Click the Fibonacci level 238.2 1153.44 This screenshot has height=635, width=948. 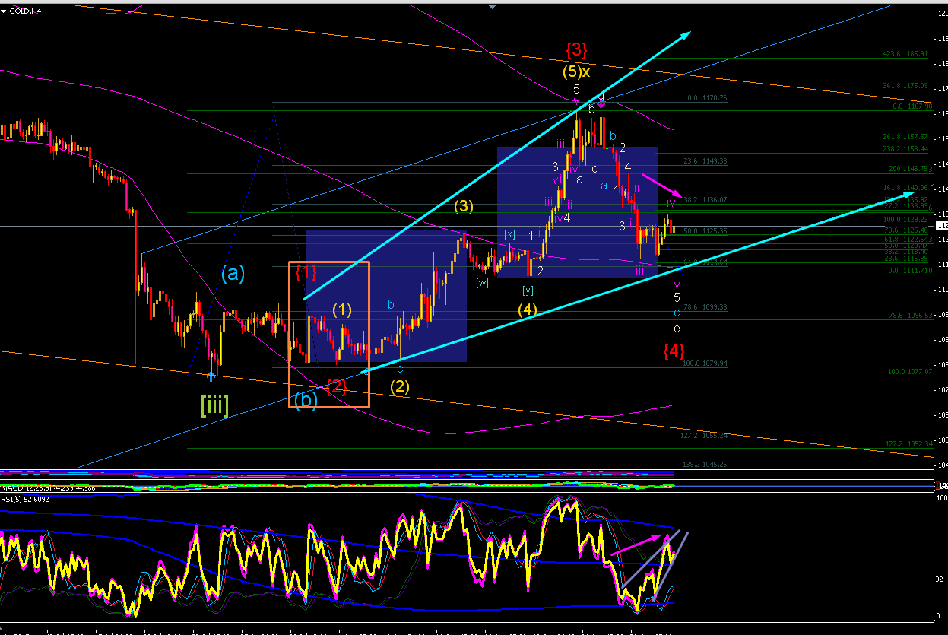click(905, 149)
